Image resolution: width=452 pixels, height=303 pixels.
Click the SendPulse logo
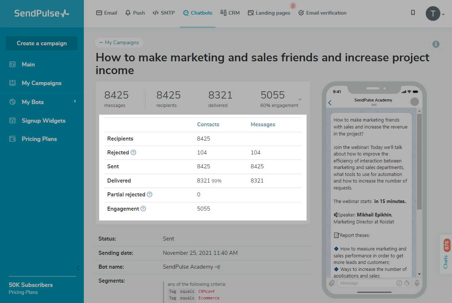tap(42, 14)
